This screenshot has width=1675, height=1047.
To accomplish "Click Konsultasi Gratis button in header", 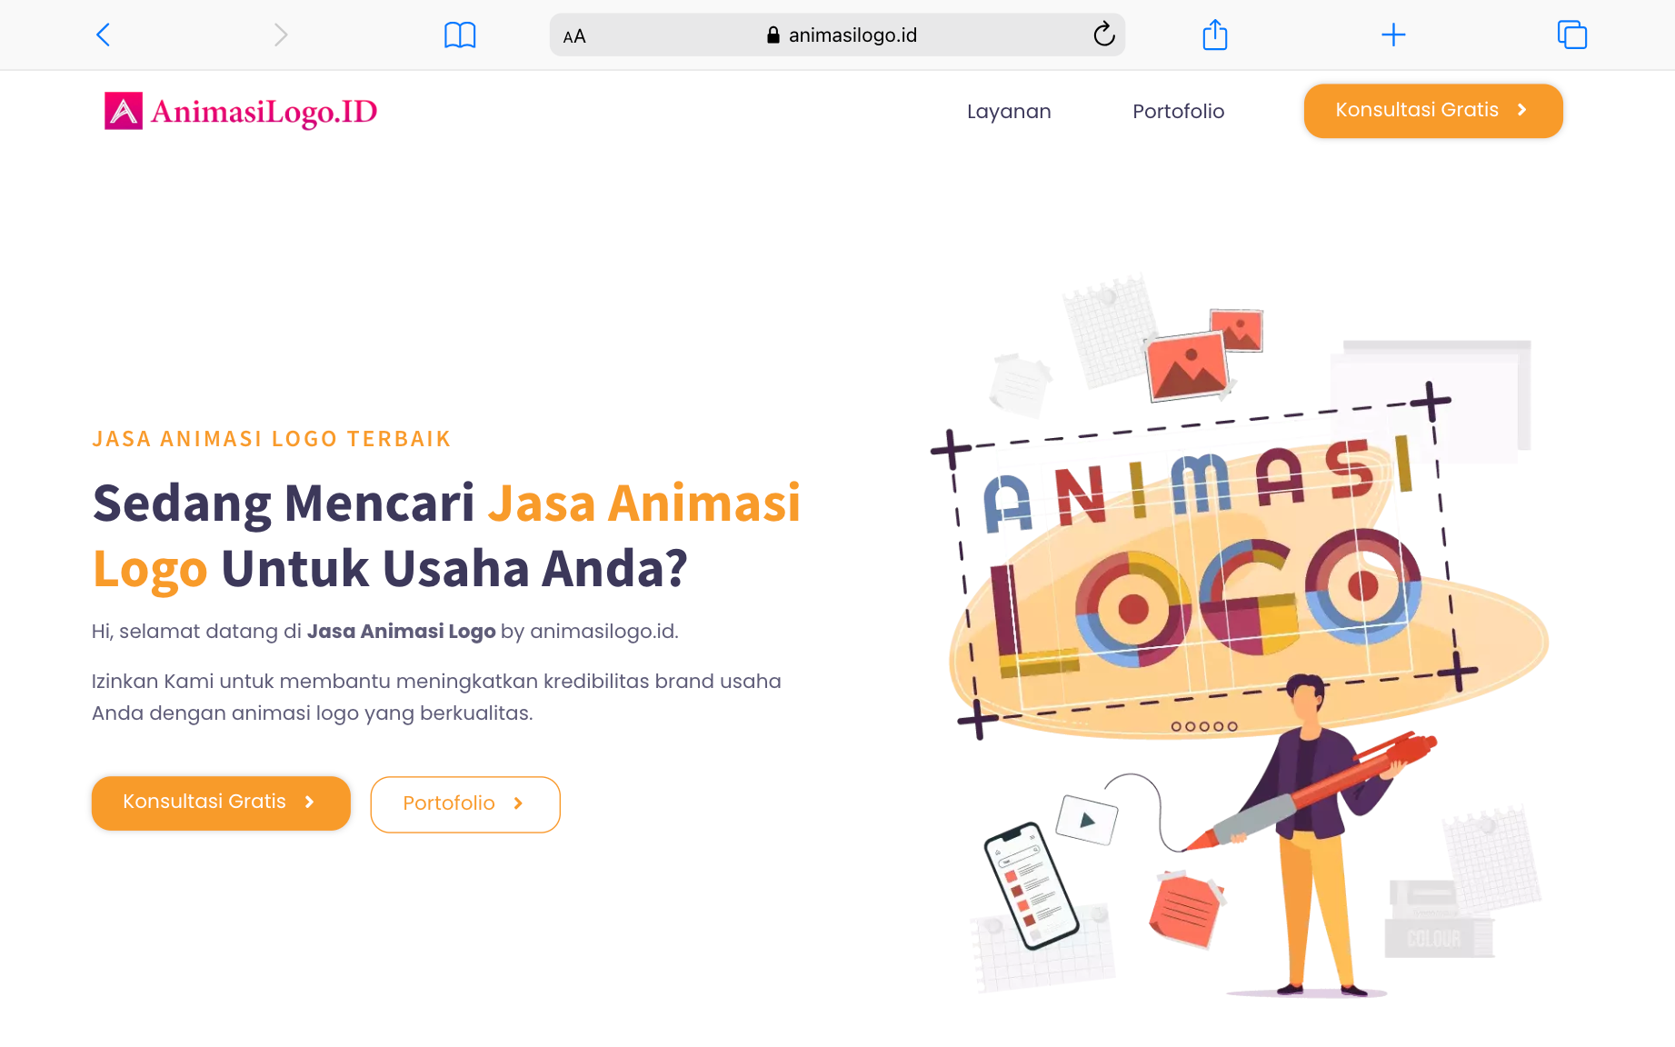I will point(1433,111).
